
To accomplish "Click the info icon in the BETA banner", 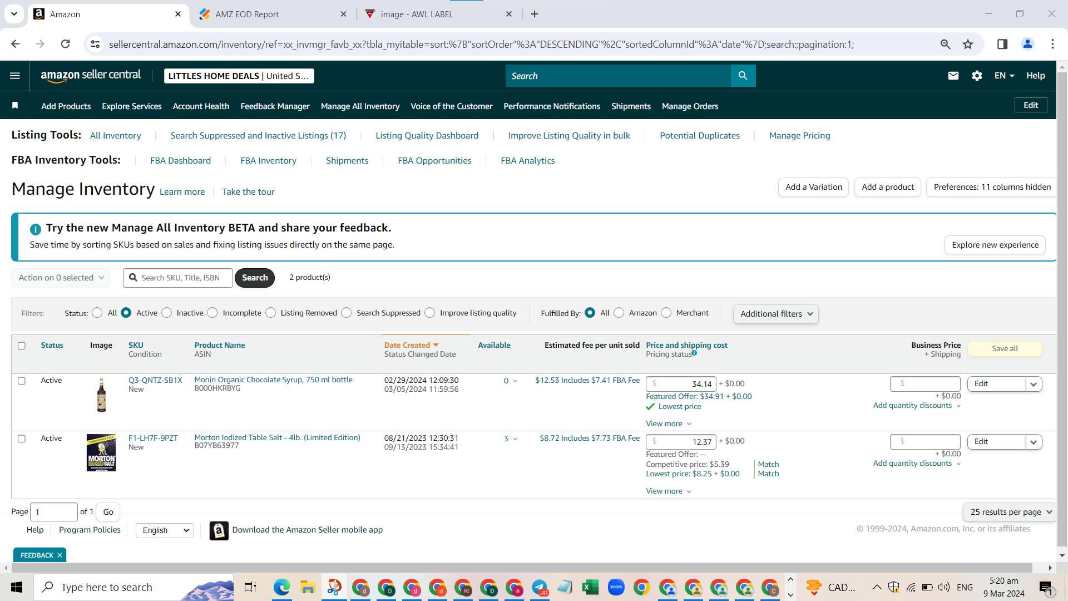I will 35,229.
